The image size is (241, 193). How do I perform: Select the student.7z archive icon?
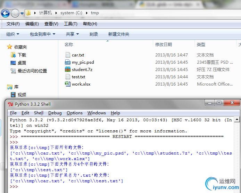tap(68, 69)
